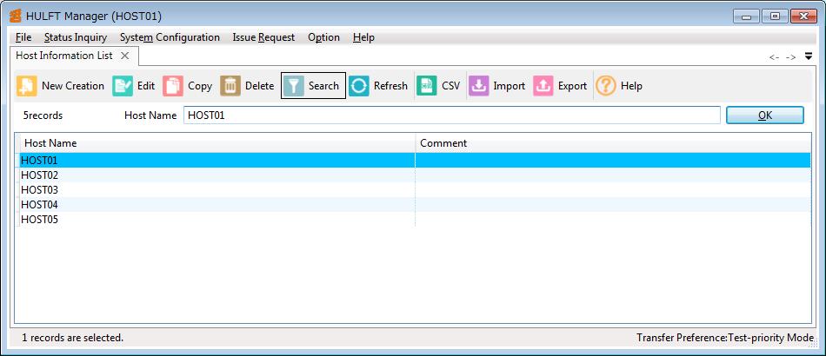Click the 5records count label
This screenshot has height=356, width=826.
pyautogui.click(x=43, y=115)
